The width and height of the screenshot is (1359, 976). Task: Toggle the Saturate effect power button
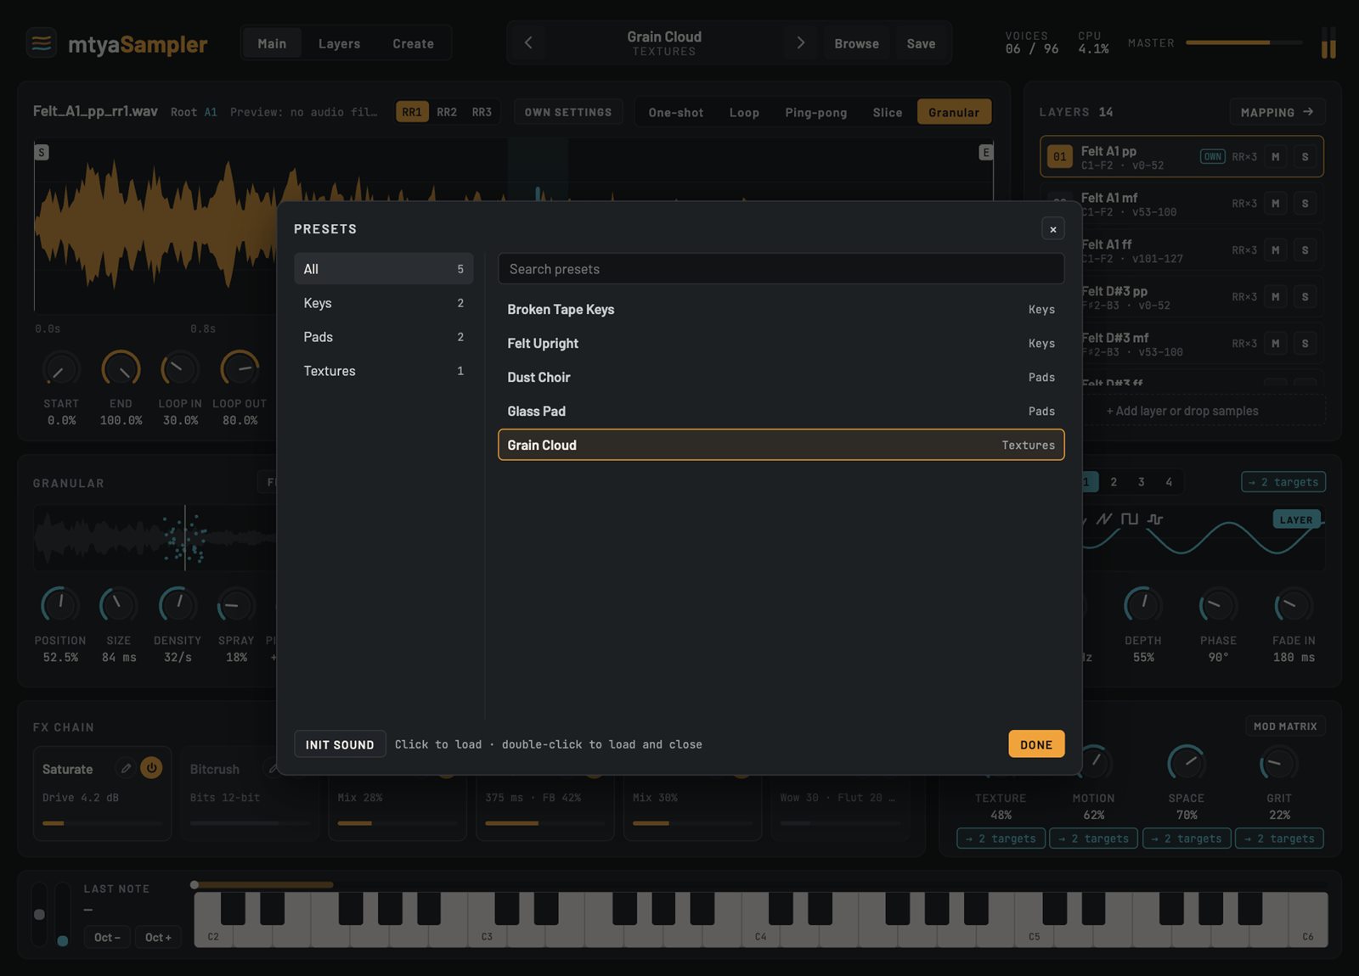click(x=151, y=768)
